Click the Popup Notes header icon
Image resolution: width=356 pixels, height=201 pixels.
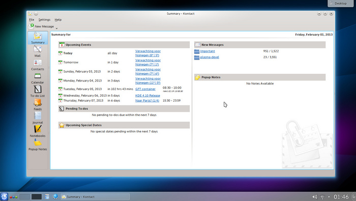(197, 77)
